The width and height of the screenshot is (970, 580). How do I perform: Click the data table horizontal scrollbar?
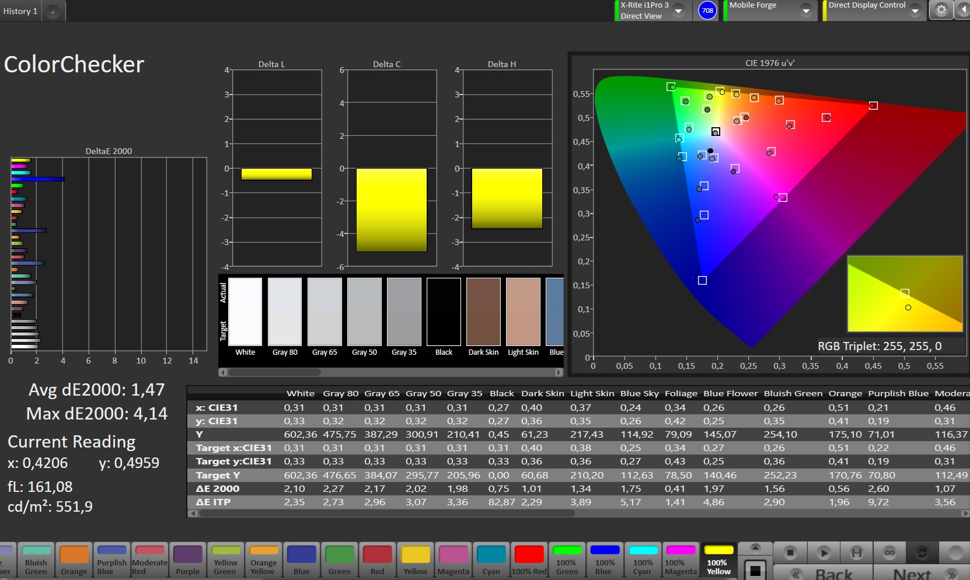[x=386, y=513]
